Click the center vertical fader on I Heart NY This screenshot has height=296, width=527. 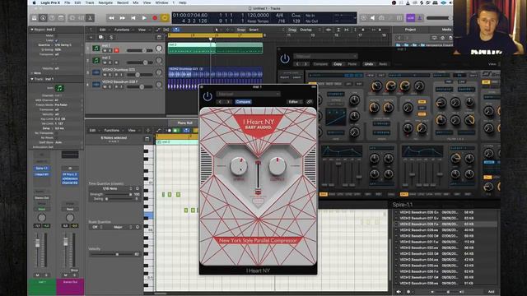[258, 178]
